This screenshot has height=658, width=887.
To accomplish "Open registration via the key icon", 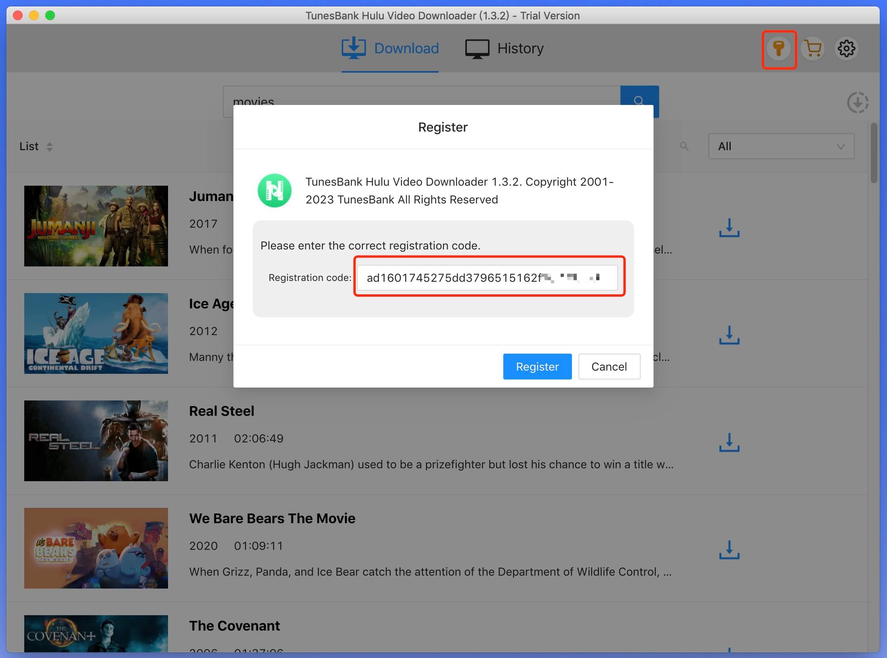I will point(779,49).
